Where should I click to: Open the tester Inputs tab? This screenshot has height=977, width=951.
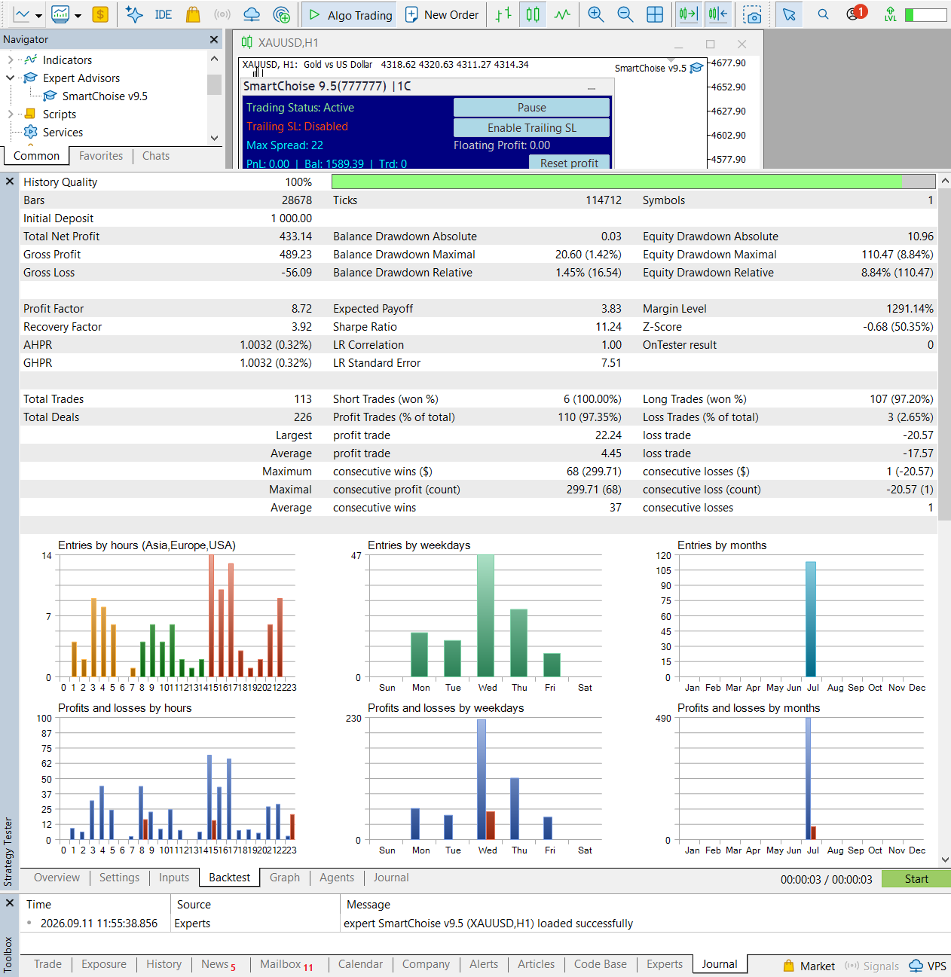174,878
